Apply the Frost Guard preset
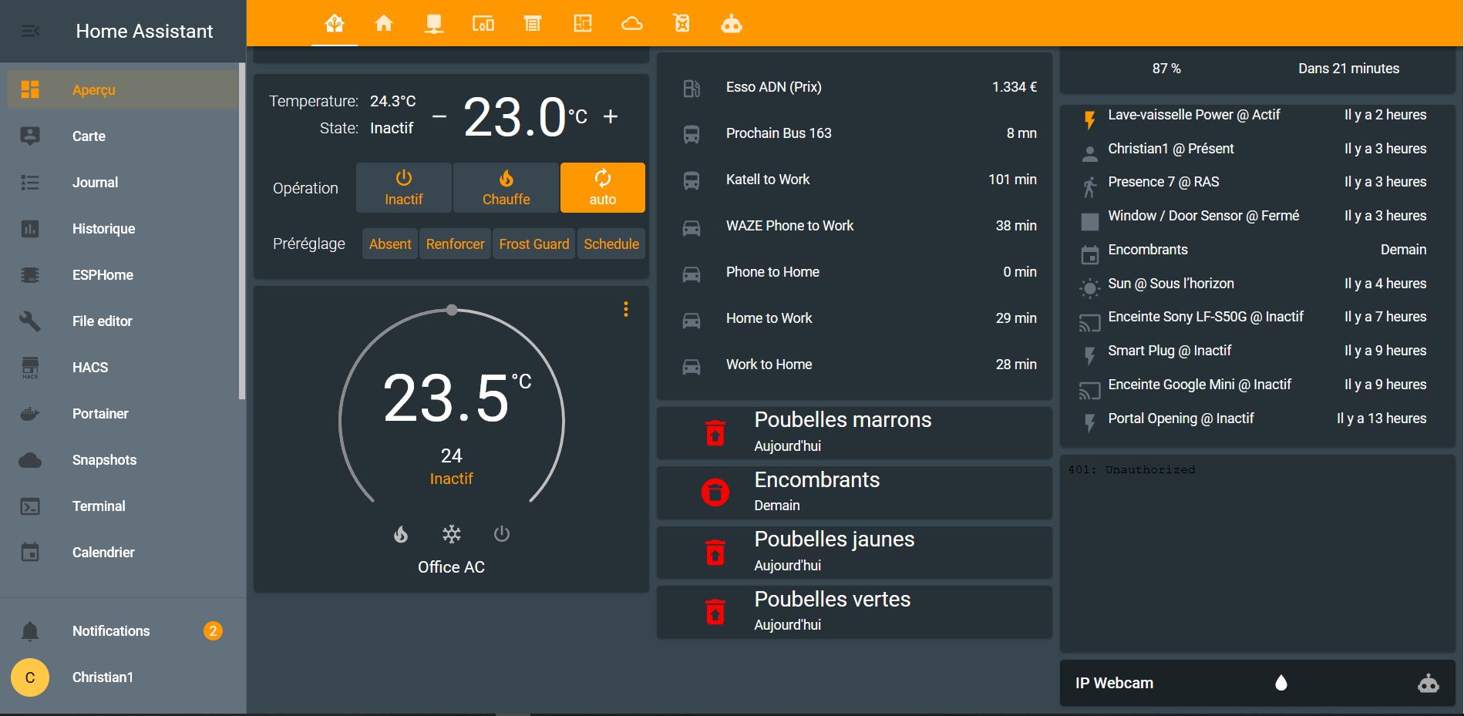Image resolution: width=1464 pixels, height=716 pixels. click(533, 244)
